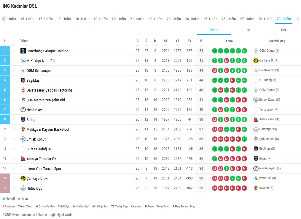Click the Fenerbahçe Alagöz Holding team logo
301x219 pixels.
click(x=23, y=51)
